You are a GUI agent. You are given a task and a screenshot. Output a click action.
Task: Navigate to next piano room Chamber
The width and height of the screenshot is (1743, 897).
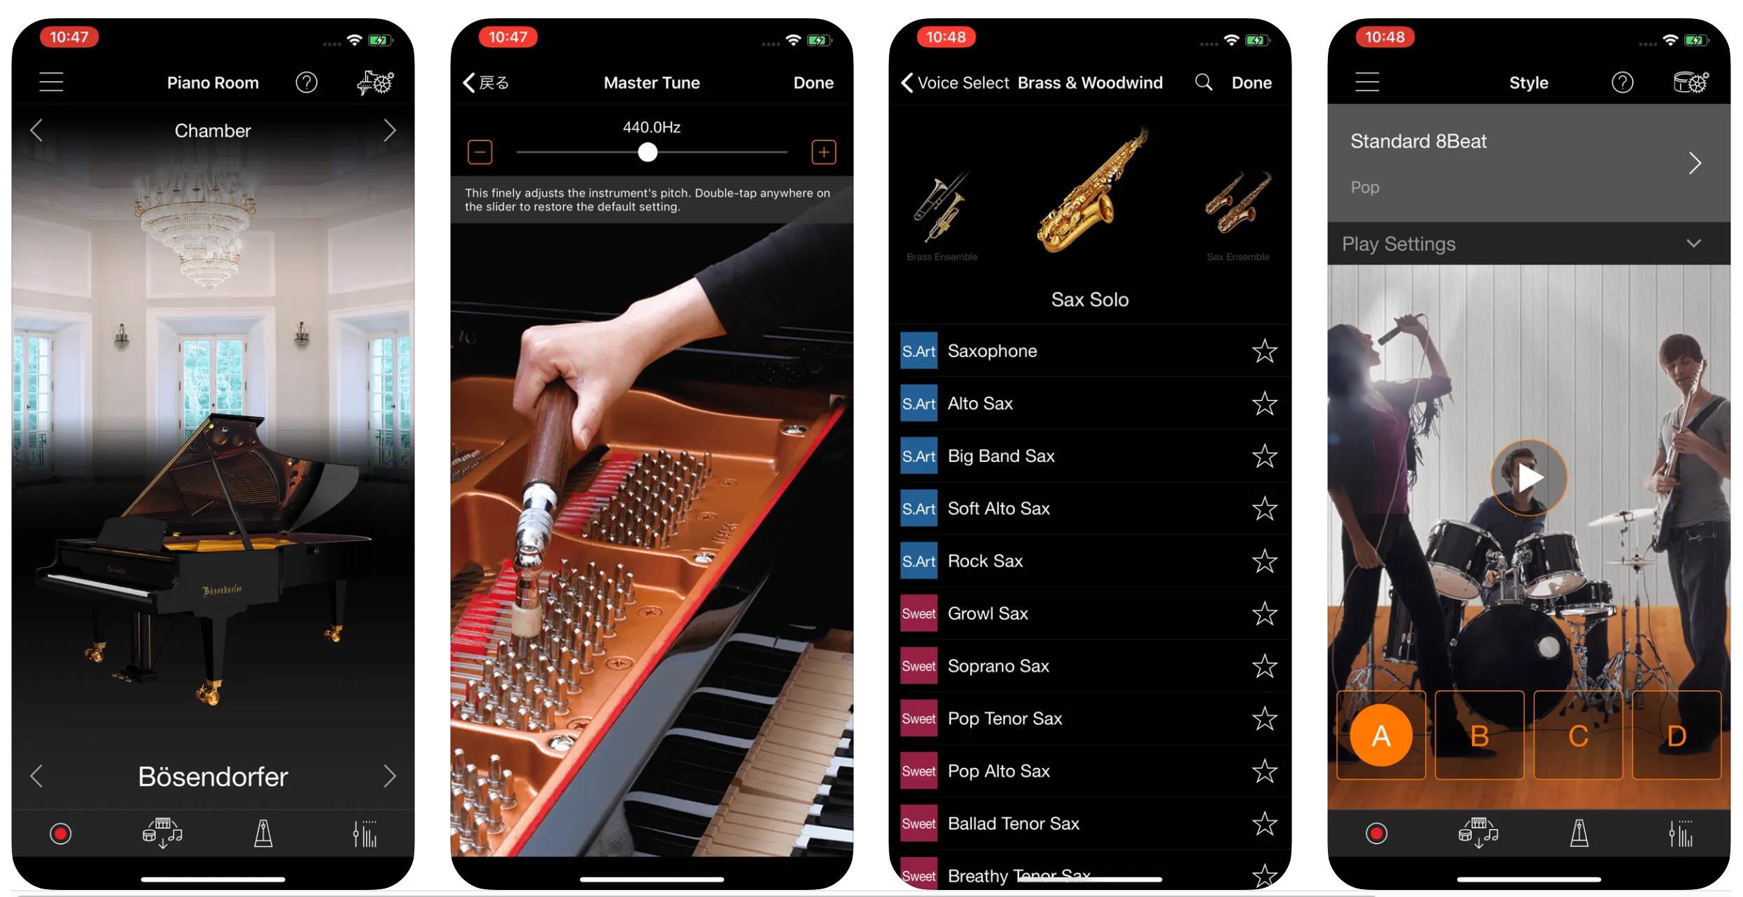(391, 129)
